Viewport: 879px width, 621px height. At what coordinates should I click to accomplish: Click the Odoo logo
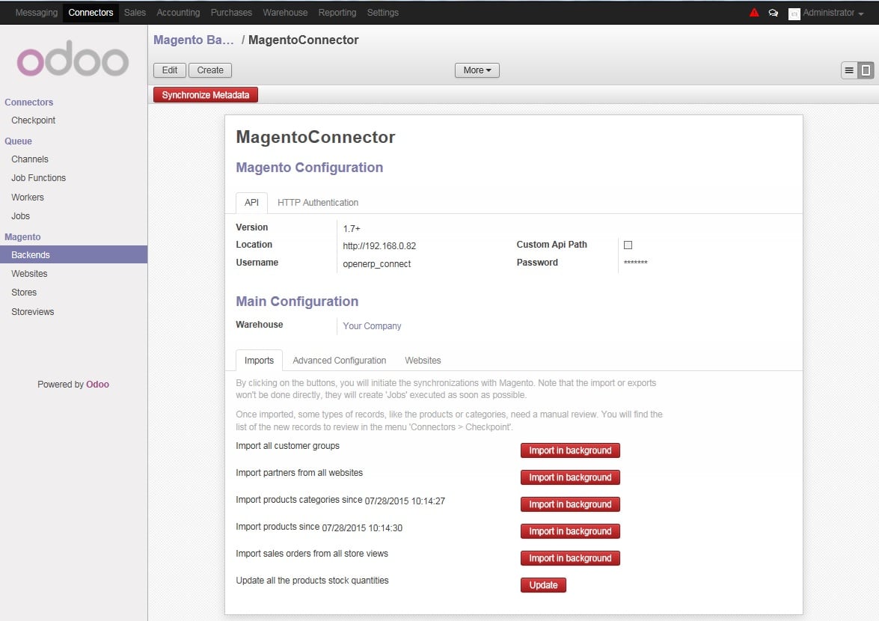73,59
